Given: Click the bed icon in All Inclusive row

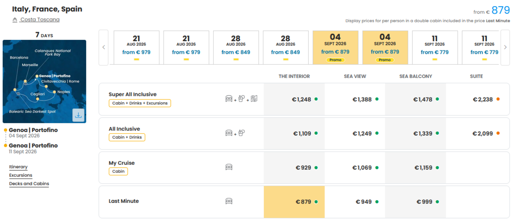Looking at the screenshot, I should (229, 133).
